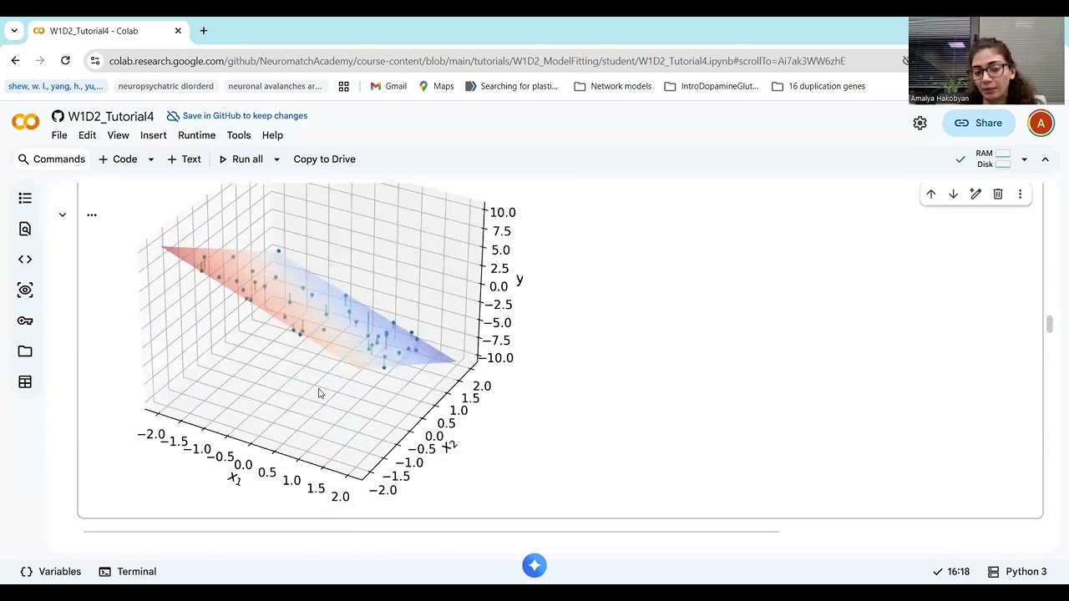This screenshot has width=1069, height=601.
Task: Open the neuropsychatric diorderd bookmark
Action: [x=165, y=86]
